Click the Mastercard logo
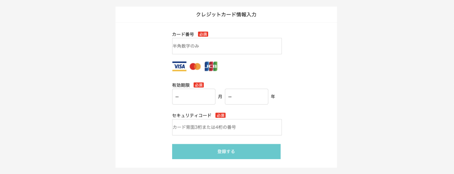This screenshot has width=454, height=174. (x=195, y=66)
